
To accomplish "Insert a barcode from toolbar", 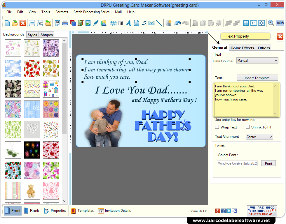I will 121,23.
